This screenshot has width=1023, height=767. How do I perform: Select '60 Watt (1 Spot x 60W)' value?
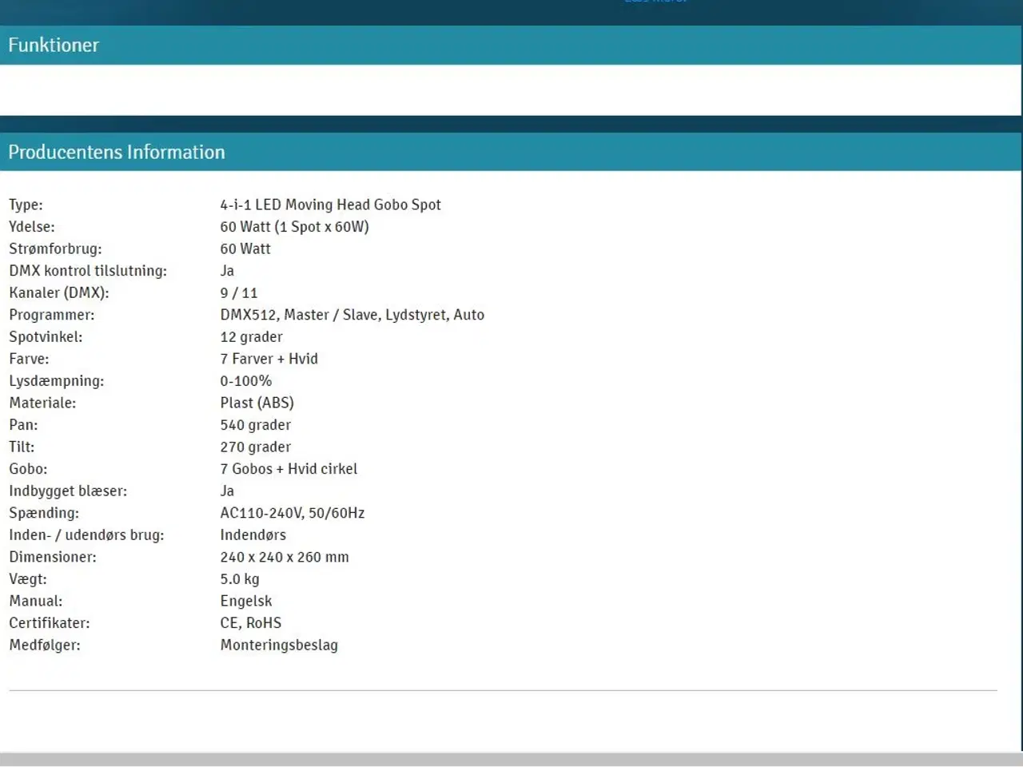[x=294, y=227]
